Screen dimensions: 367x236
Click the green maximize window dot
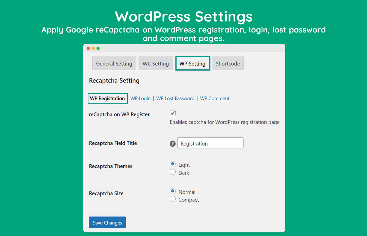pos(98,48)
